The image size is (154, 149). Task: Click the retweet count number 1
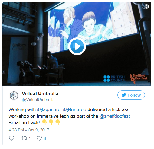click(30, 138)
